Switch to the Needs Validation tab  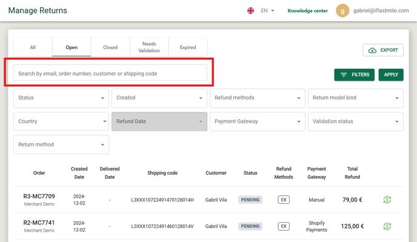149,47
